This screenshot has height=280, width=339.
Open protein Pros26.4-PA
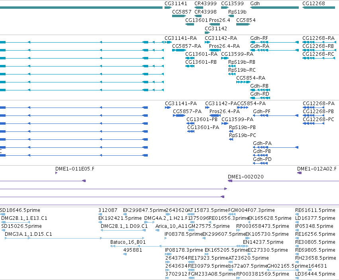coord(225,112)
